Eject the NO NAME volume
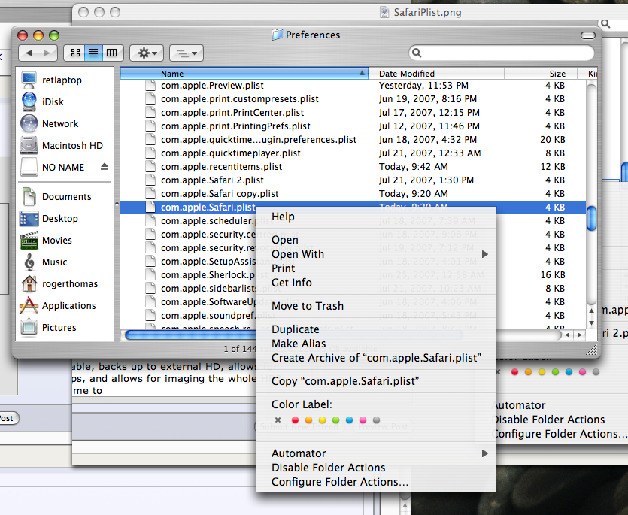The image size is (628, 515). (105, 167)
